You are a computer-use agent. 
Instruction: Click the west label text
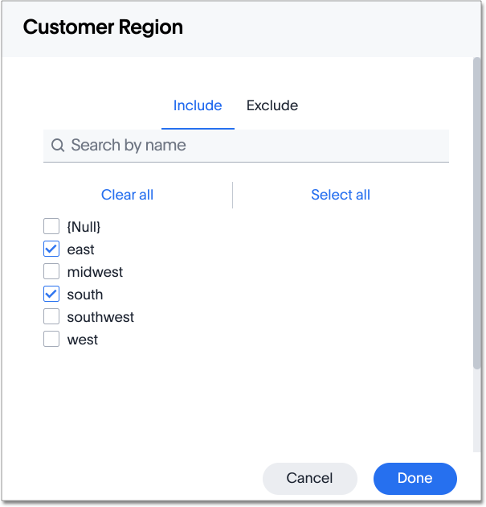click(x=83, y=340)
